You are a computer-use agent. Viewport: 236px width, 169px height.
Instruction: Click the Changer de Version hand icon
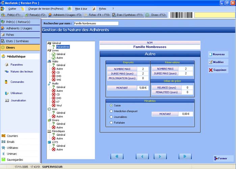click(x=22, y=9)
